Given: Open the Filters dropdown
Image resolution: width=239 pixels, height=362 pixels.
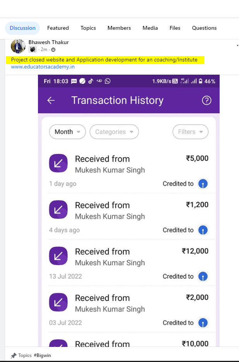Looking at the screenshot, I should pyautogui.click(x=190, y=131).
